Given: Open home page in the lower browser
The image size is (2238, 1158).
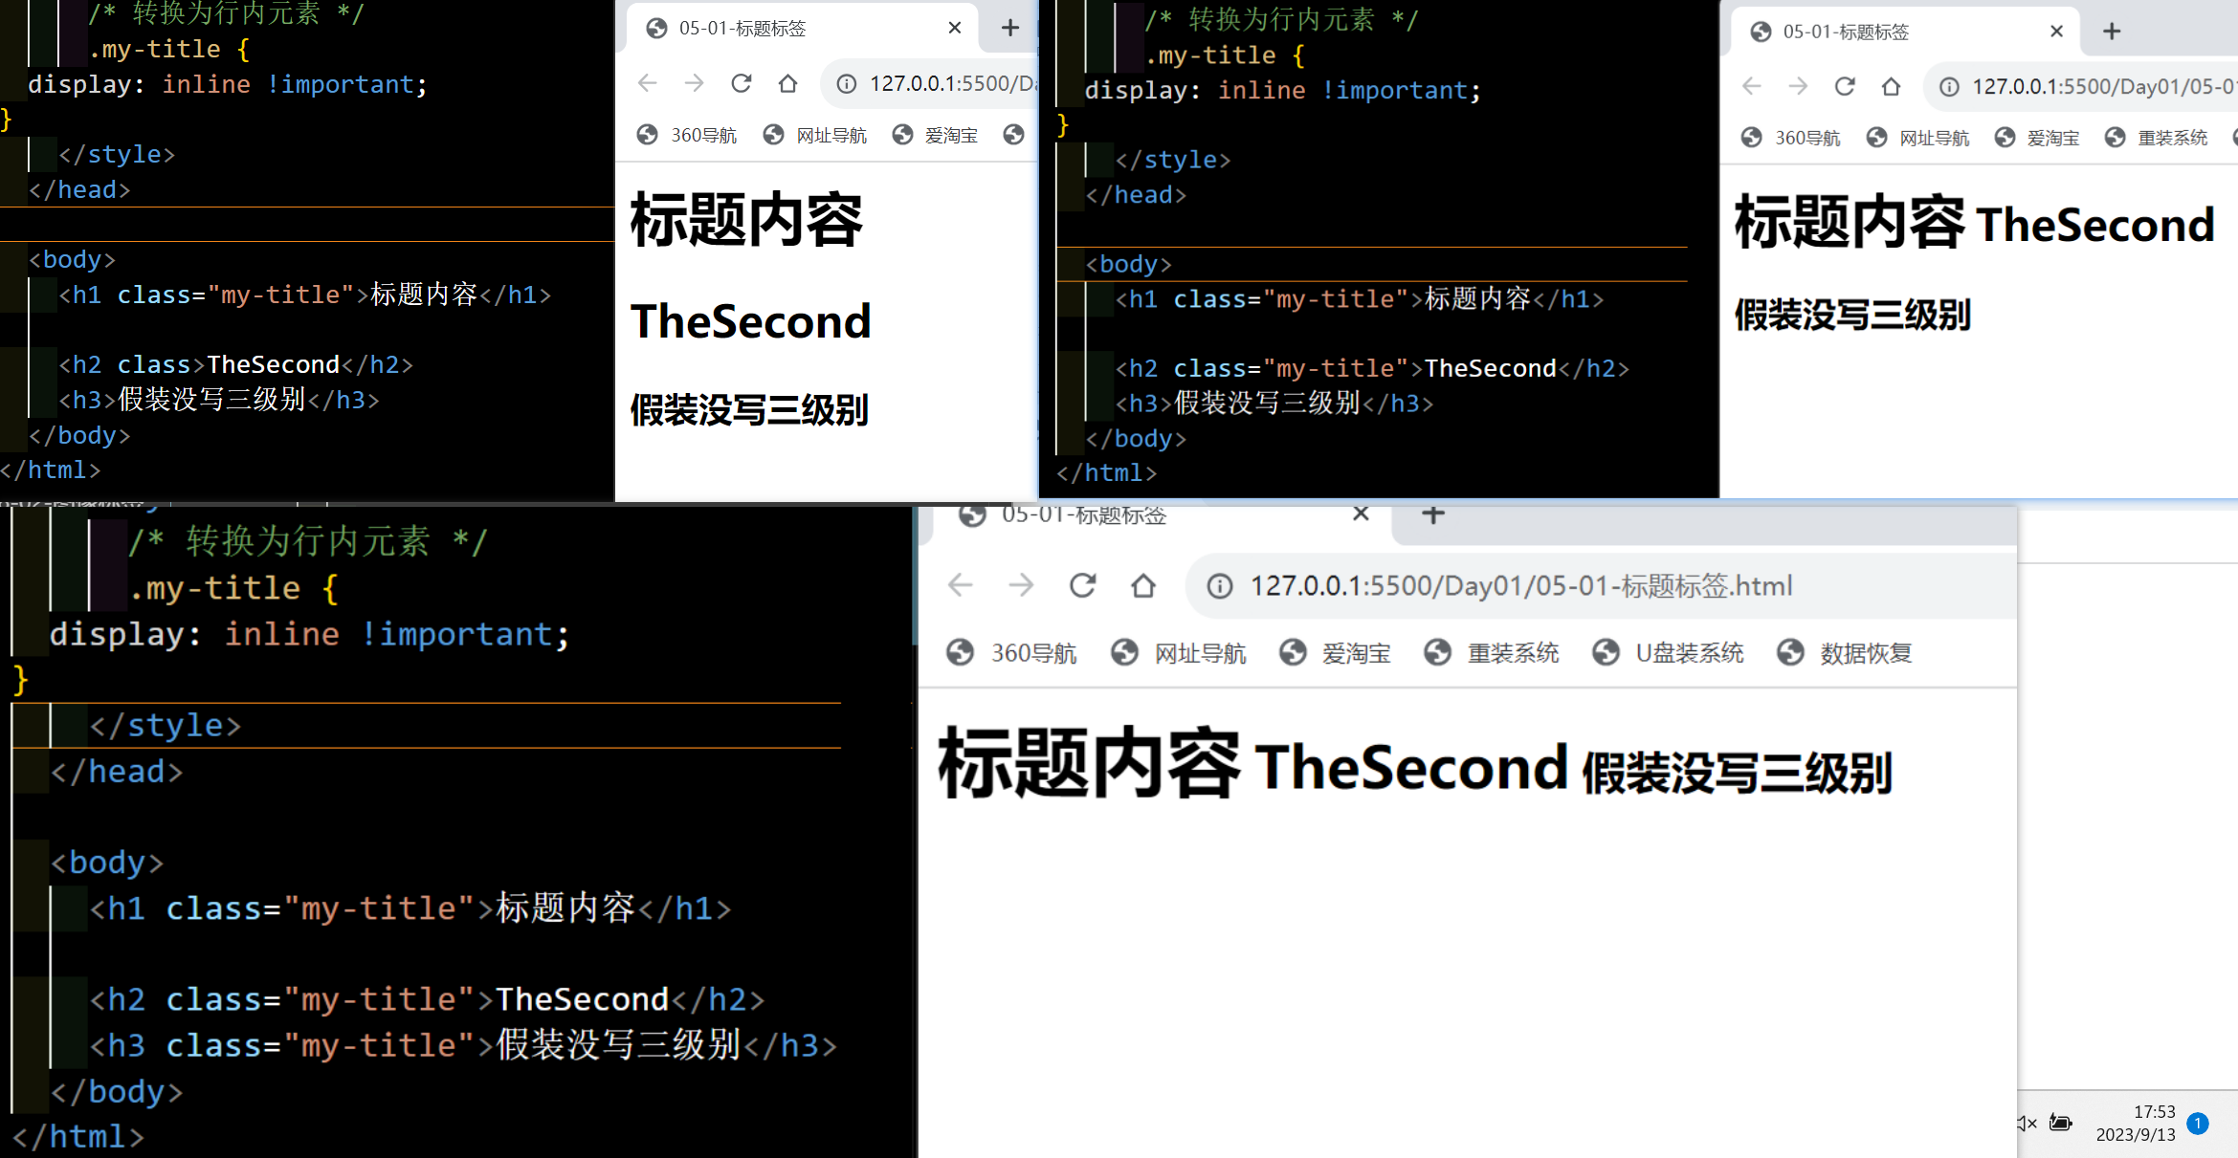Looking at the screenshot, I should 1143,585.
